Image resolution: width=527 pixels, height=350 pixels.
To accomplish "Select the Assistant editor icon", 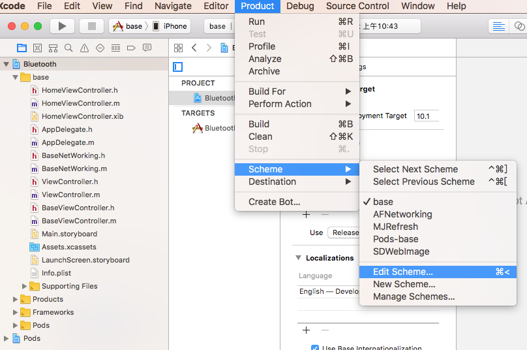I will coord(519,26).
